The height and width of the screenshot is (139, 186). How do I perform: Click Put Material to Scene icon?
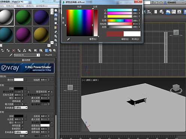[8, 50]
